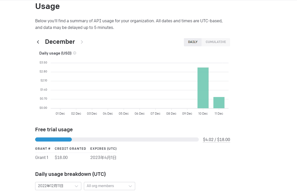Click the $4.02 / $18.00 usage amount
297x194 pixels.
point(216,140)
